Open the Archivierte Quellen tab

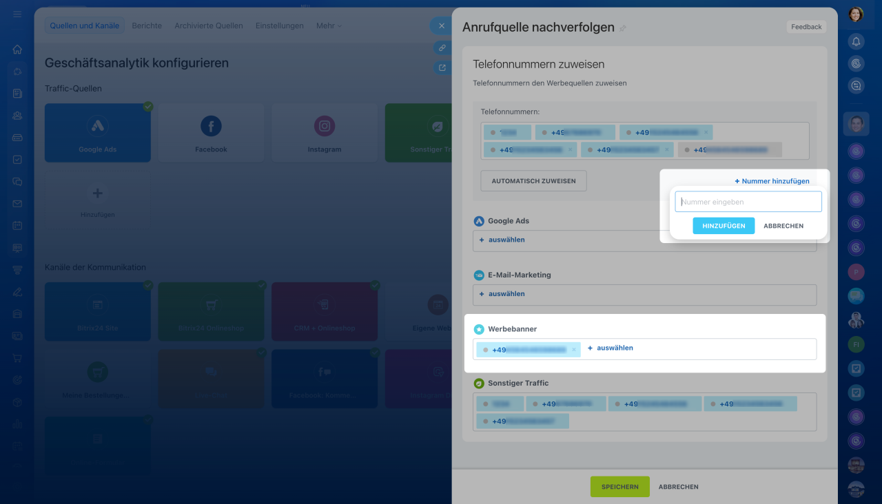[x=209, y=25]
